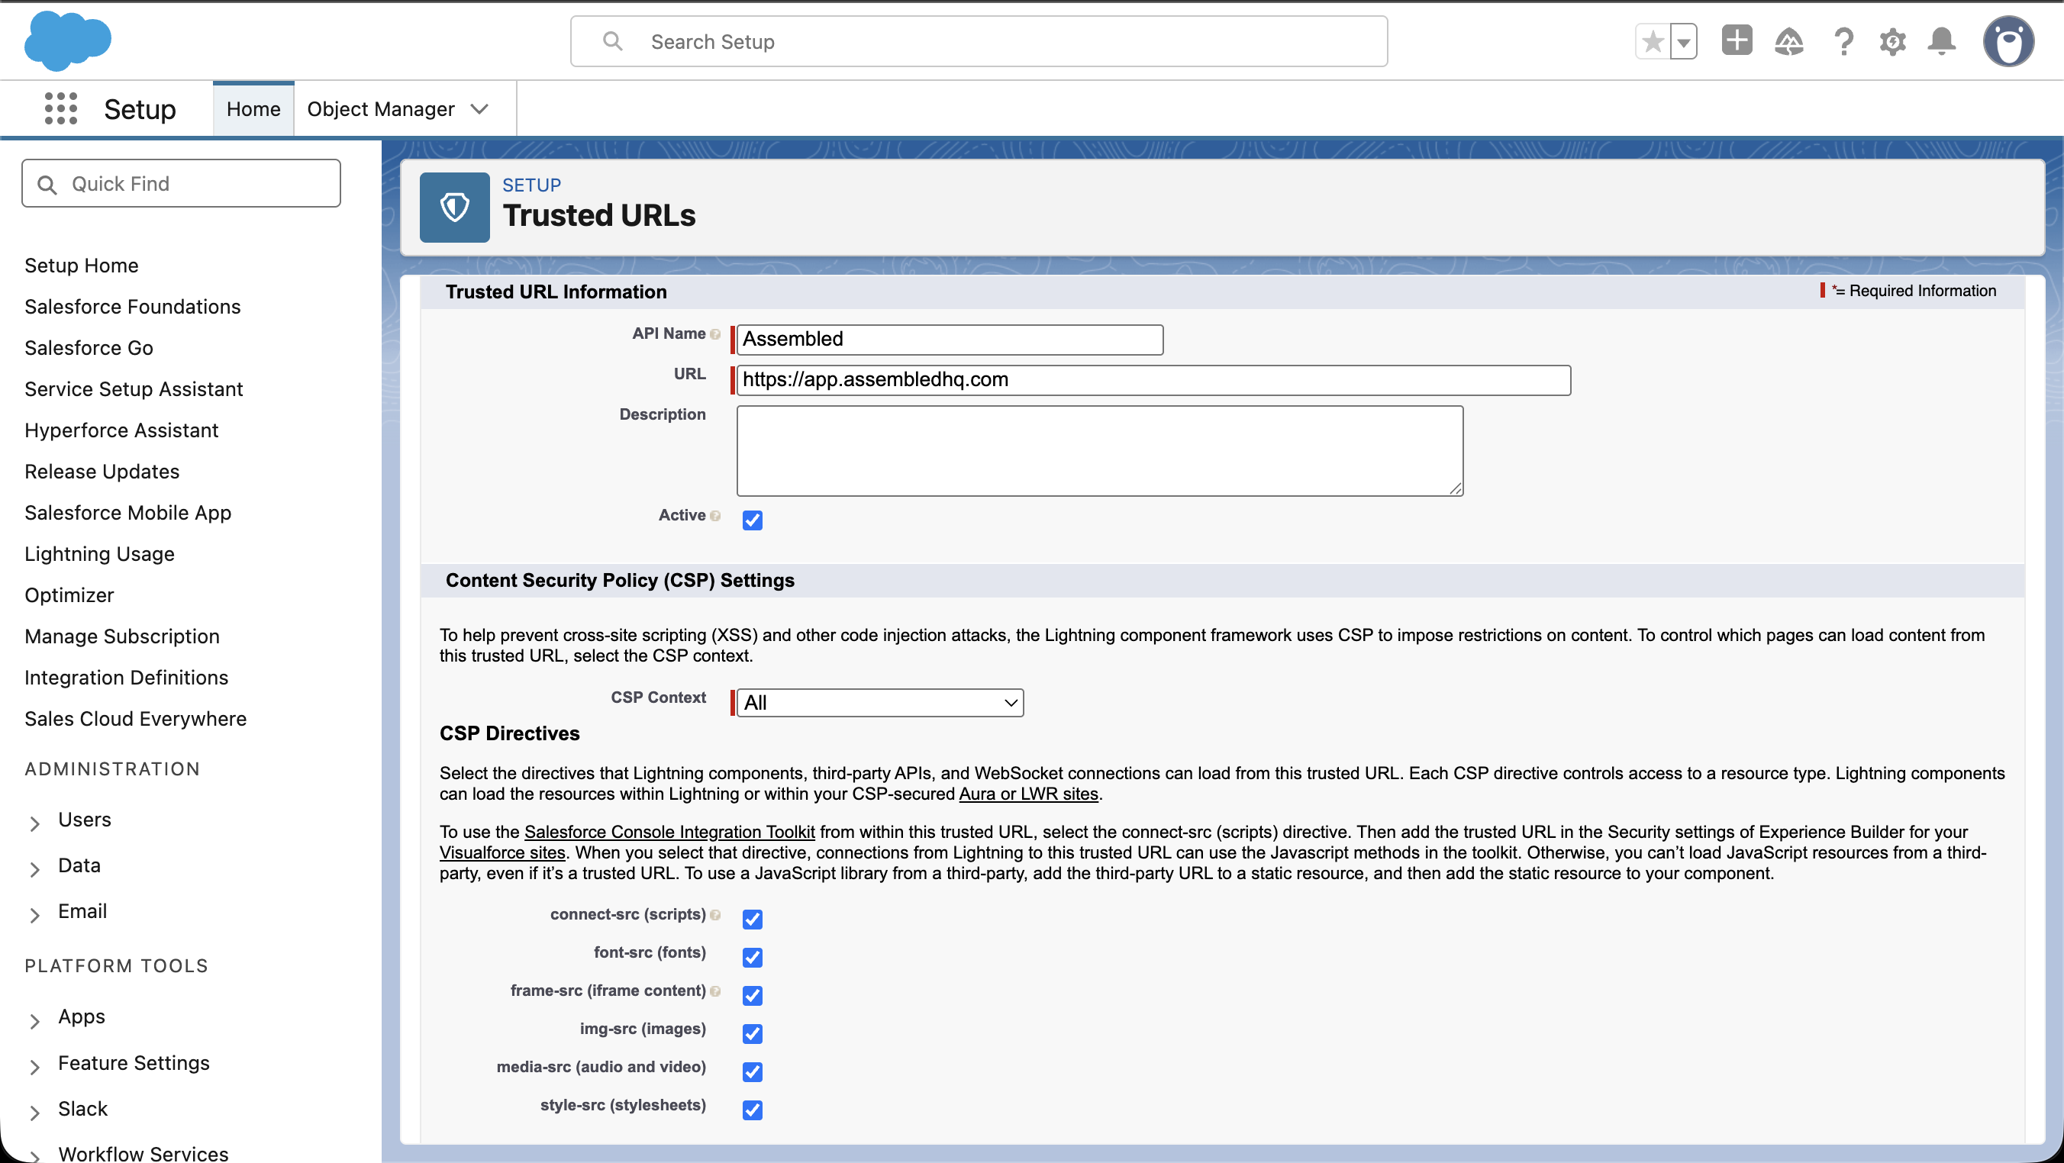Open the Object Manager tab chevron
Viewport: 2064px width, 1163px height.
point(479,109)
